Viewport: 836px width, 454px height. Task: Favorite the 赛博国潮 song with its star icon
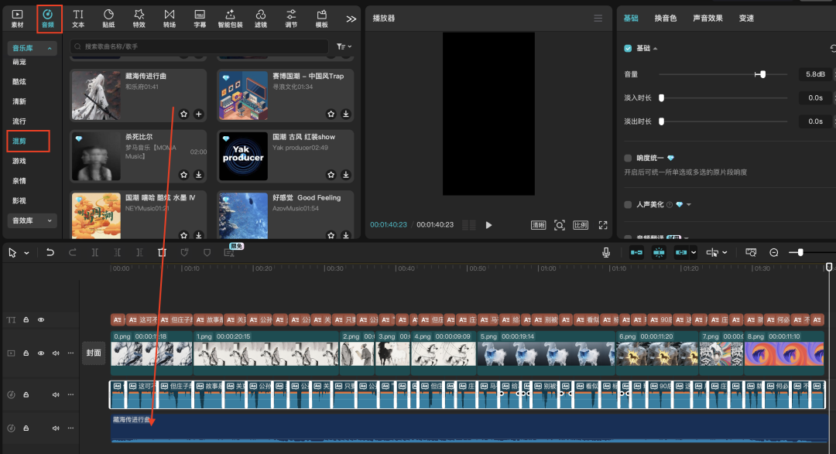(x=331, y=114)
